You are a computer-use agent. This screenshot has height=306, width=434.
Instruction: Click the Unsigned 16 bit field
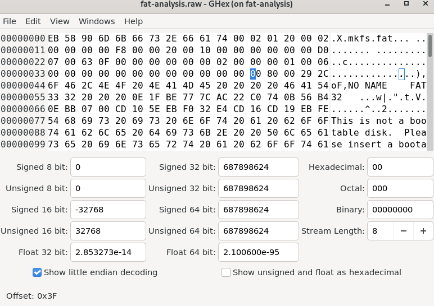(108, 231)
